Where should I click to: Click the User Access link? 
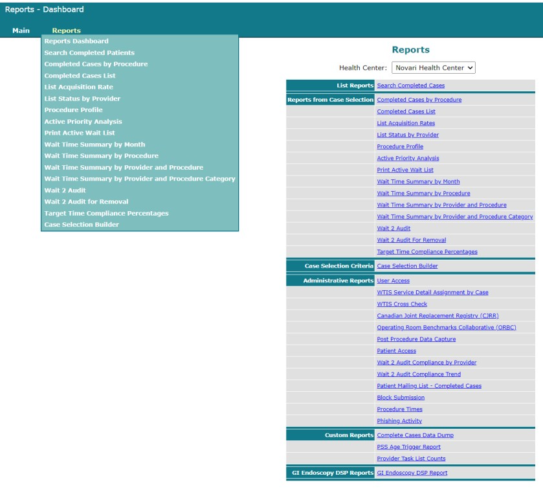click(x=393, y=280)
